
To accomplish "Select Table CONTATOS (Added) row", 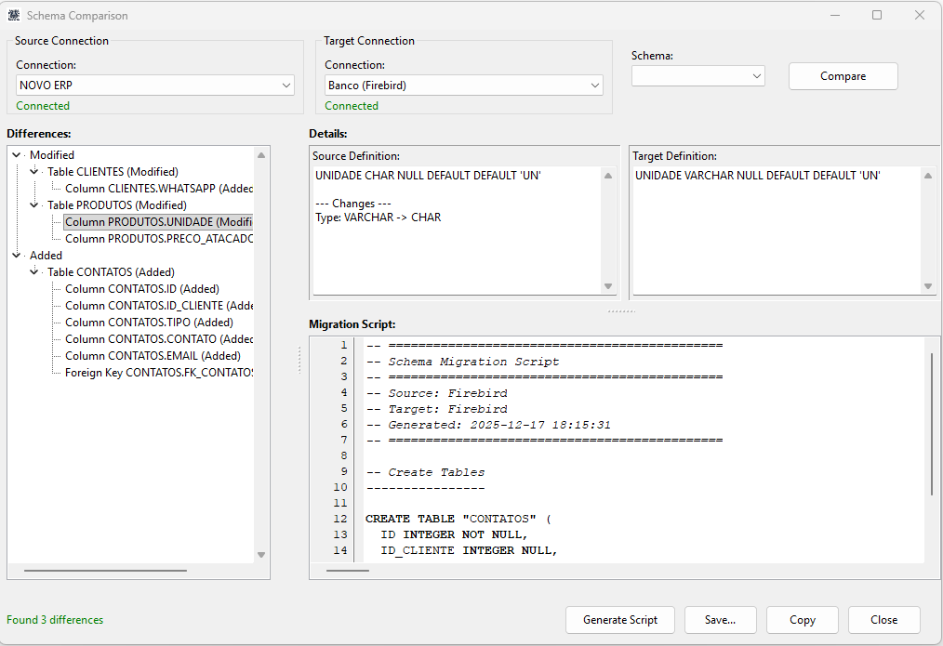I will click(112, 272).
